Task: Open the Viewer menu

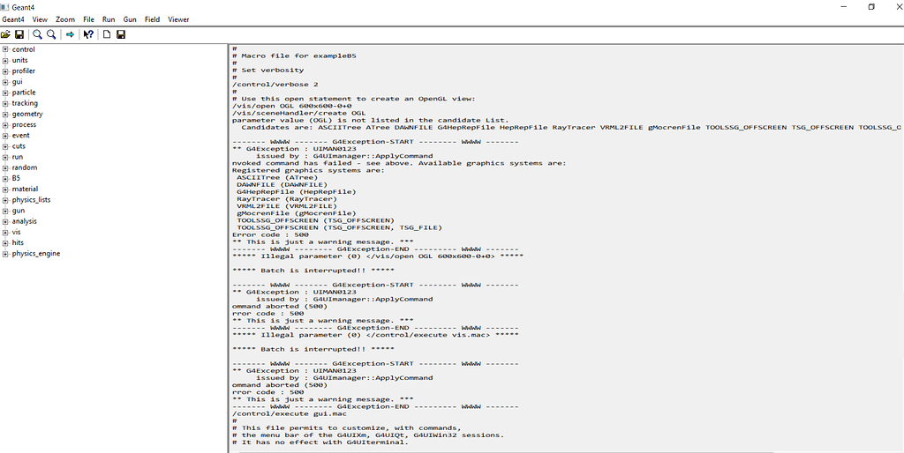Action: [x=178, y=19]
